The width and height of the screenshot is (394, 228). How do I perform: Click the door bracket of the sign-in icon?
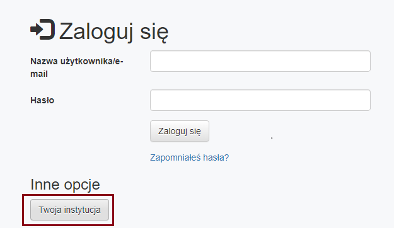pyautogui.click(x=48, y=30)
